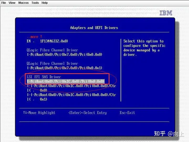Select the second QLogic Fibre Channel Driver heading

pyautogui.click(x=52, y=64)
